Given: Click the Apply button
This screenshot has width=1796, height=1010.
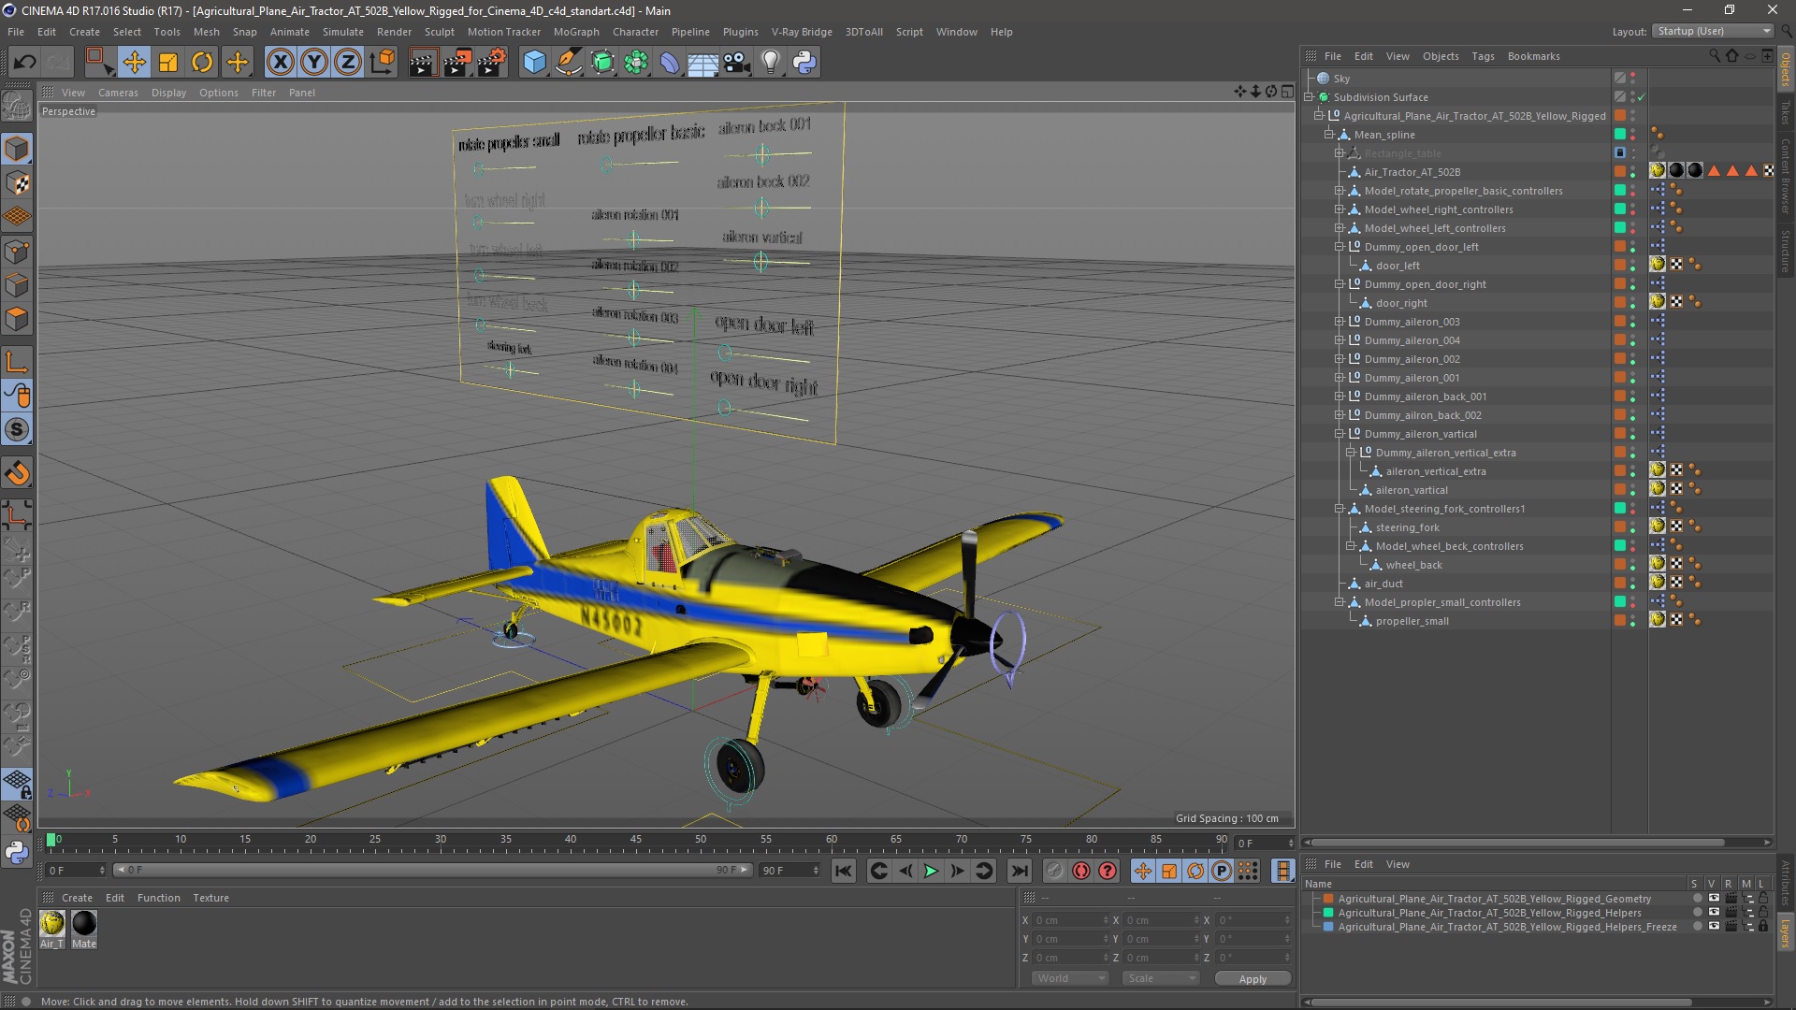Looking at the screenshot, I should pos(1253,978).
